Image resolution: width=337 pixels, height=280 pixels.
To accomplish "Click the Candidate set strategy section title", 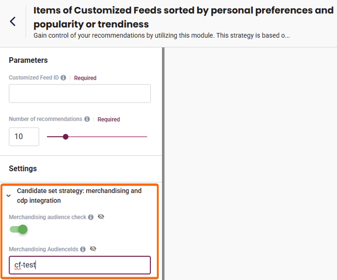I will (79, 196).
